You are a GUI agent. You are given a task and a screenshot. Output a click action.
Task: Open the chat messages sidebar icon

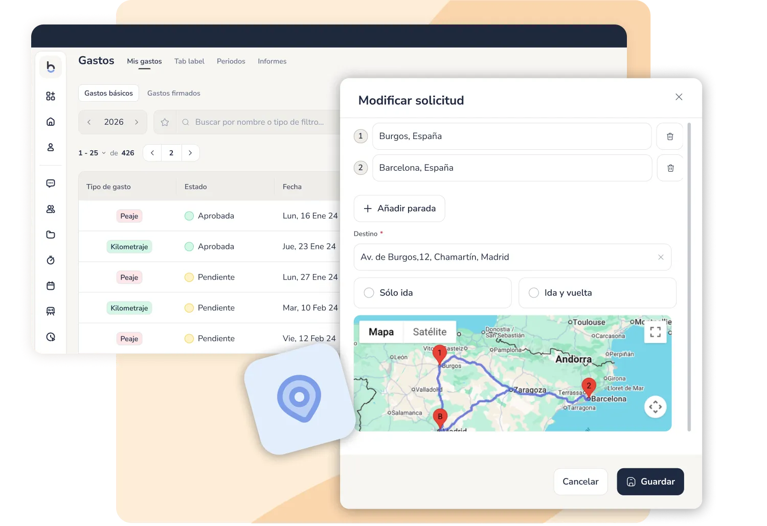[x=51, y=184]
